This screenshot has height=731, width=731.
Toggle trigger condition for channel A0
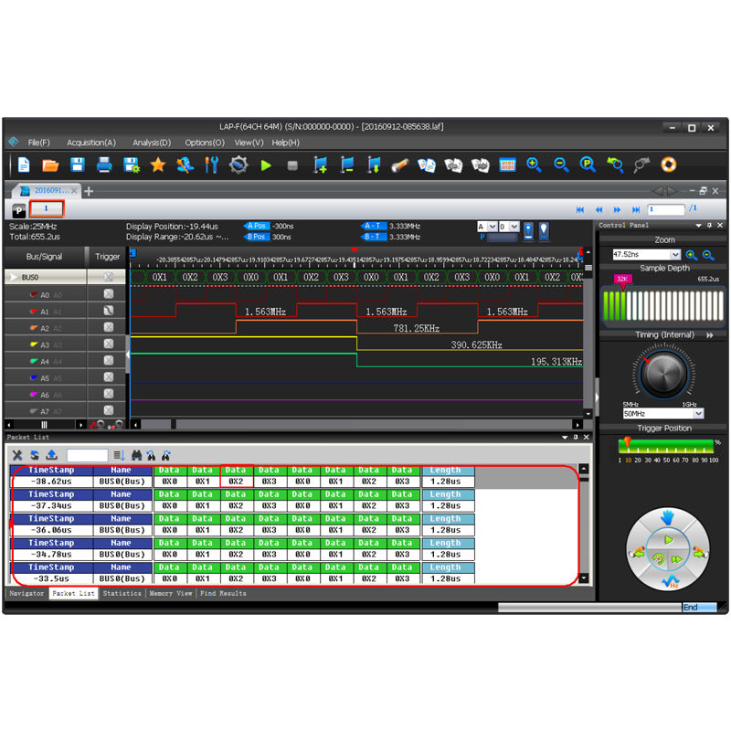(x=108, y=293)
